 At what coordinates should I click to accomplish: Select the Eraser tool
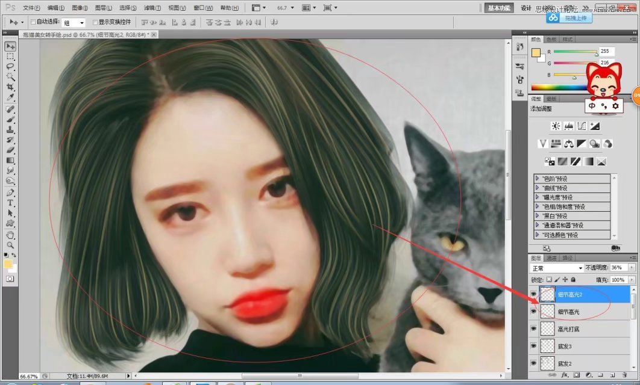[x=10, y=150]
